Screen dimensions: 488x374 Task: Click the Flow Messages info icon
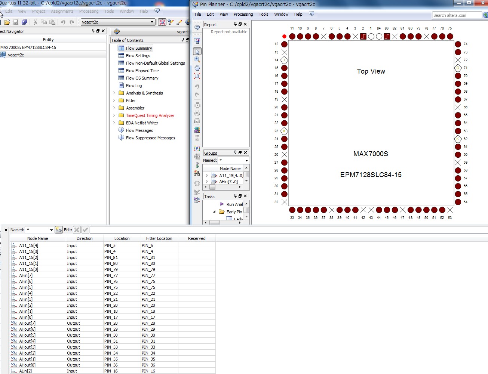pos(121,130)
